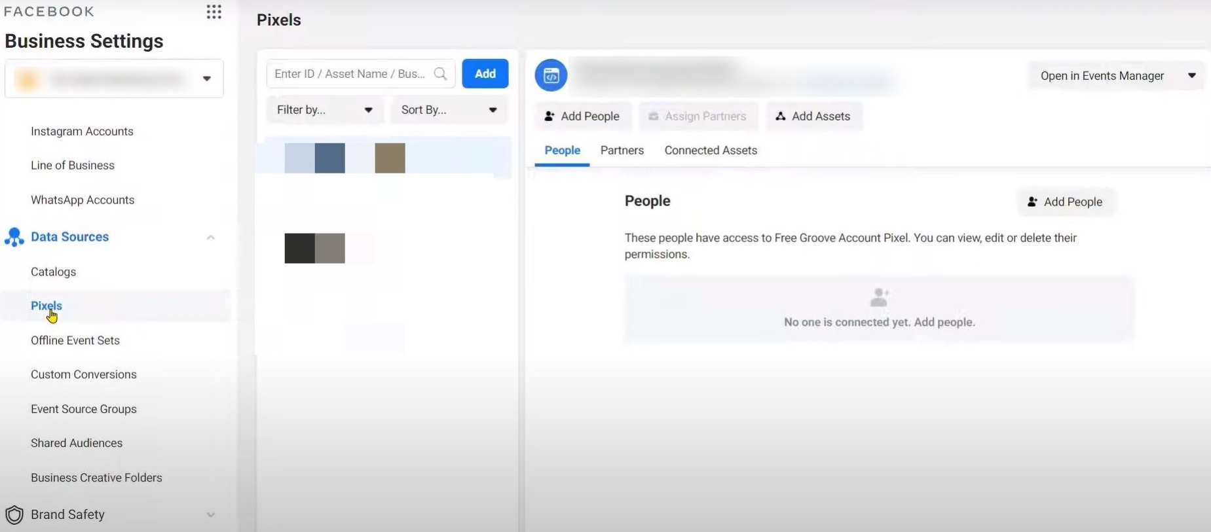Click the Assign Partners button

click(x=699, y=116)
